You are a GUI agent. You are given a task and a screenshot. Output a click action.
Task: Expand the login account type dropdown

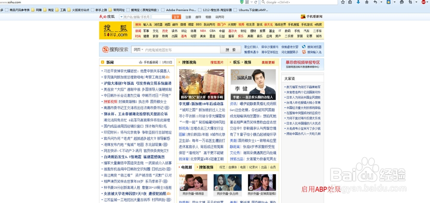click(x=121, y=17)
